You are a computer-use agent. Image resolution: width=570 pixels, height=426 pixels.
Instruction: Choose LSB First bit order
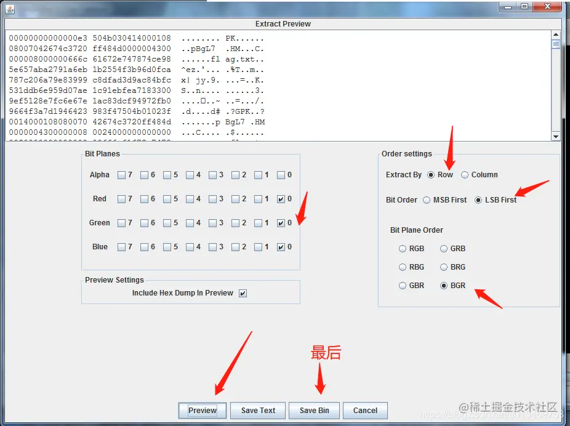coord(478,200)
